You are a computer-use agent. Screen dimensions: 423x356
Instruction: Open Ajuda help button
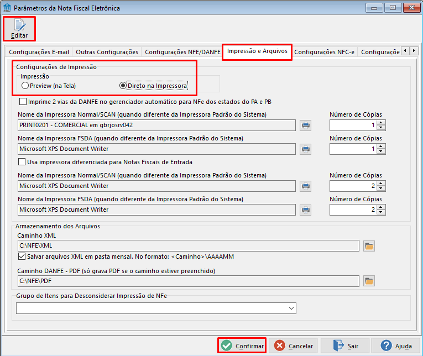(x=396, y=345)
